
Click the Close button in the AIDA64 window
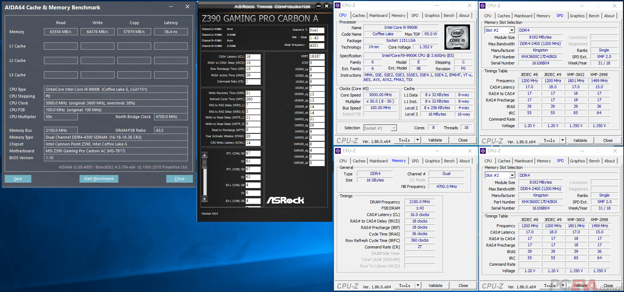[x=180, y=179]
